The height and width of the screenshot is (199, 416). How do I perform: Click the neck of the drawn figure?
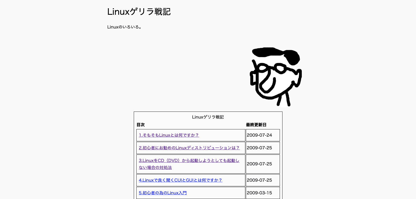[x=284, y=100]
